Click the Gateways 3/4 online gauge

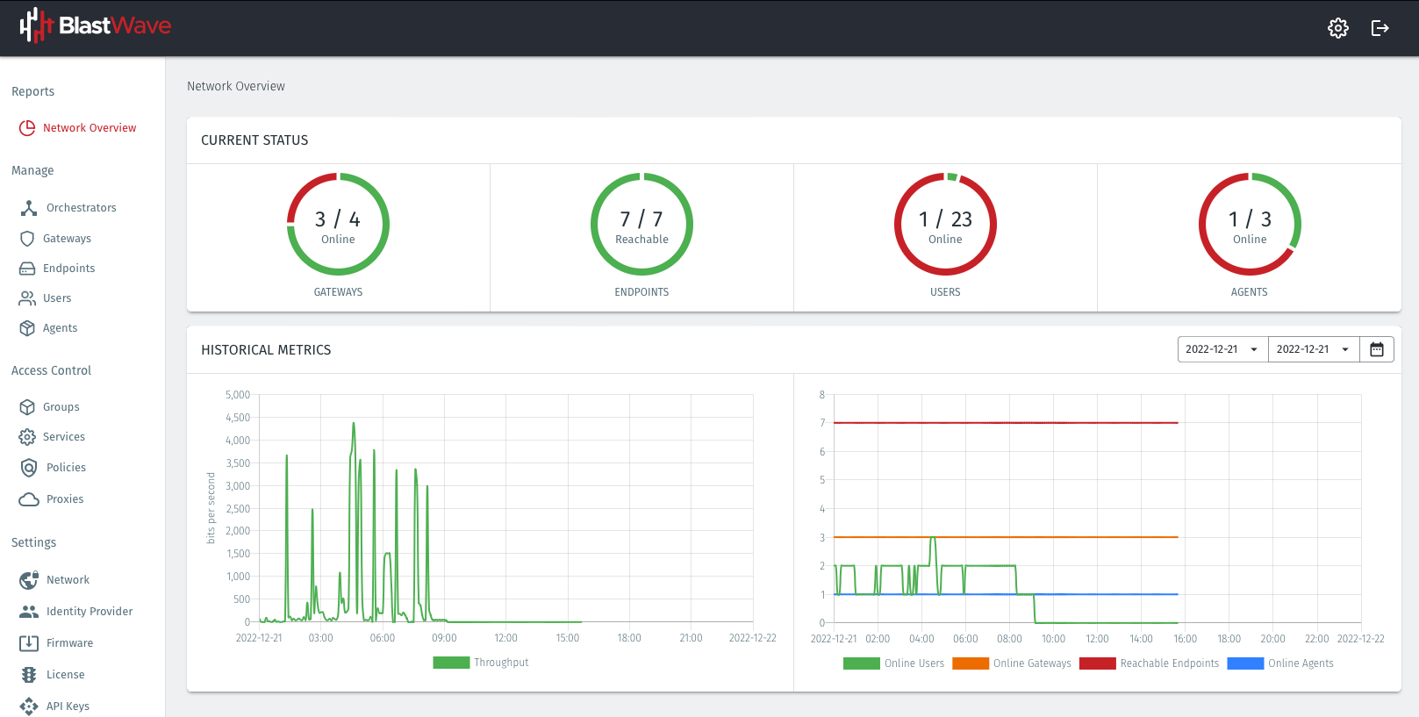pyautogui.click(x=338, y=225)
